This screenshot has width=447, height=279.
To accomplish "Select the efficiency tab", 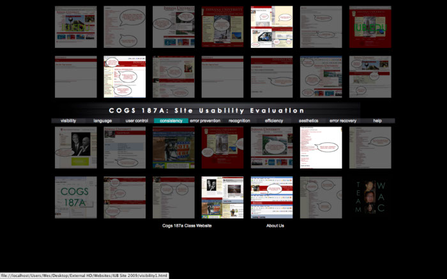I will [274, 121].
